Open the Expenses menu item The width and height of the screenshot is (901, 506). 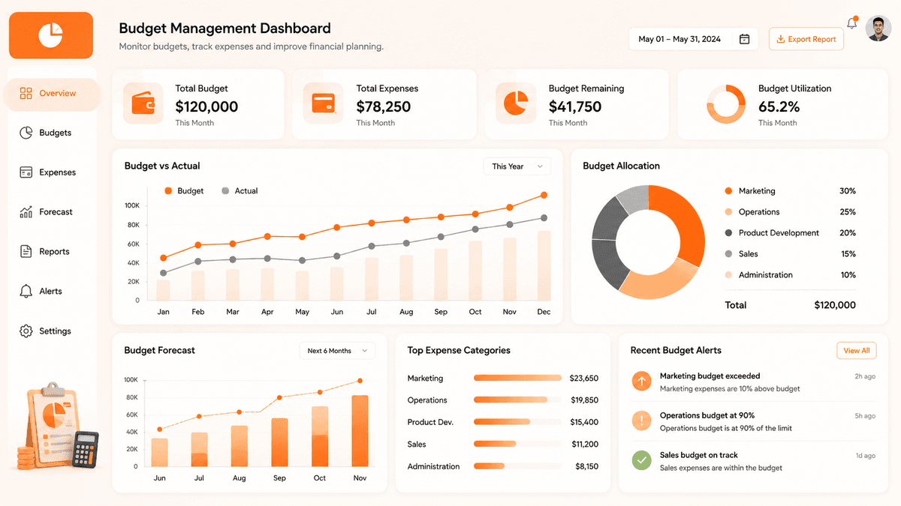tap(51, 172)
